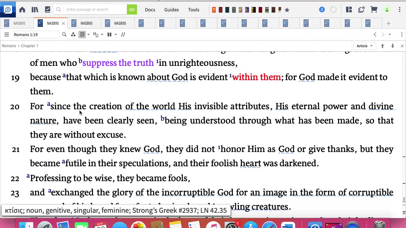
Task: Click the Romans 1:19 reference box
Action: (x=36, y=35)
